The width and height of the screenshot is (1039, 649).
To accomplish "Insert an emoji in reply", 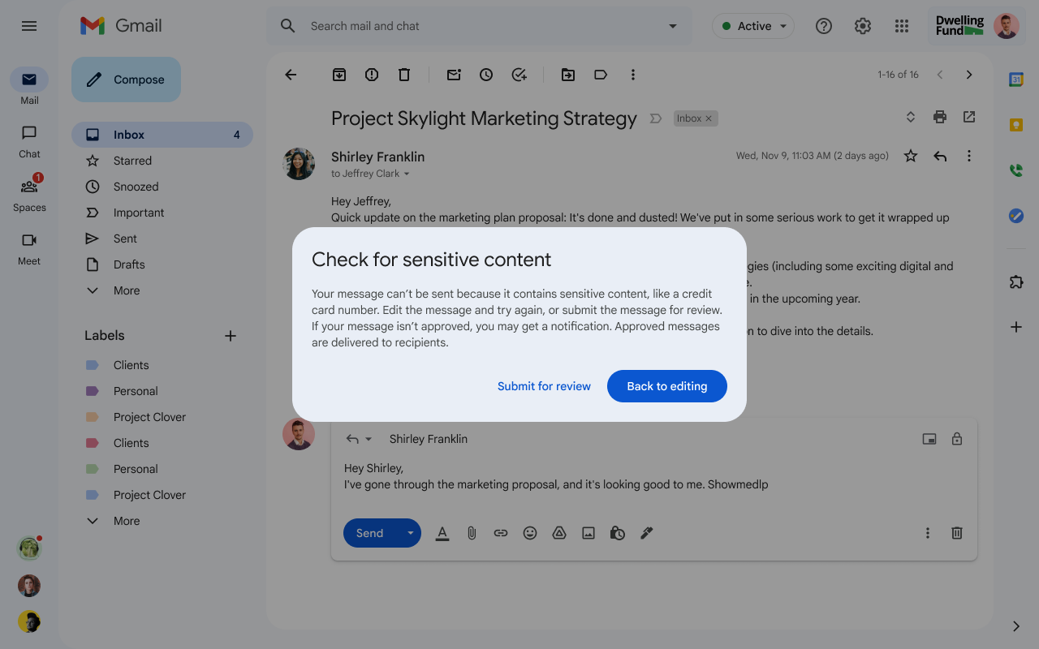I will point(530,533).
